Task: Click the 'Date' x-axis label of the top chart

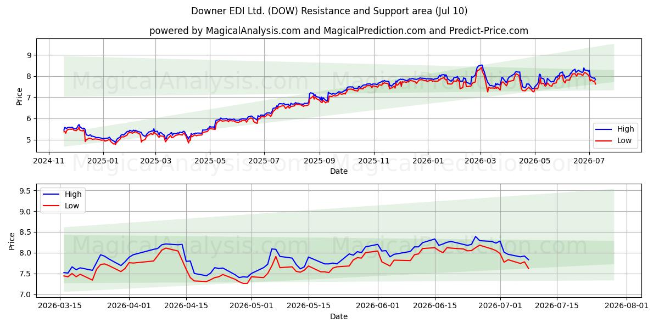Action: click(339, 172)
